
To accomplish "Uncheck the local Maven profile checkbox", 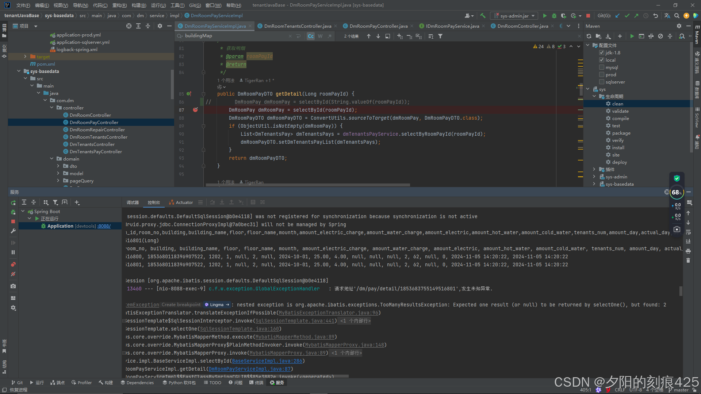I will coord(602,60).
